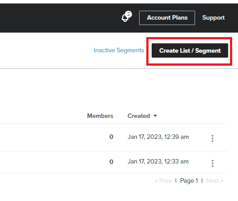Click the Account Plans button
The height and width of the screenshot is (201, 238).
tap(167, 18)
